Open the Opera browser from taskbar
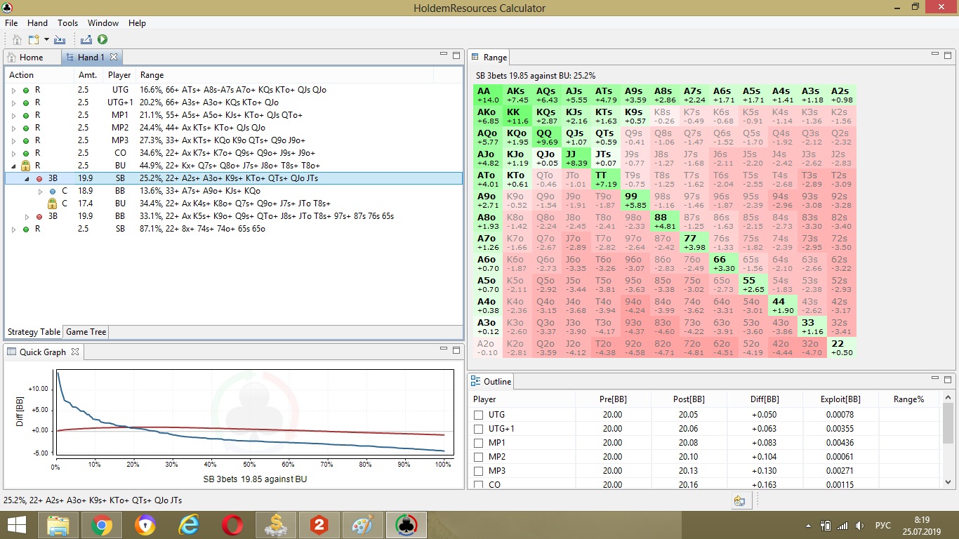Screen dimensions: 959x539 click(x=232, y=525)
